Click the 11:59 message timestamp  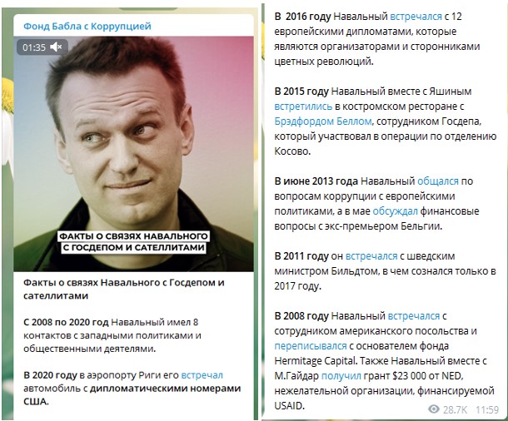(x=487, y=409)
